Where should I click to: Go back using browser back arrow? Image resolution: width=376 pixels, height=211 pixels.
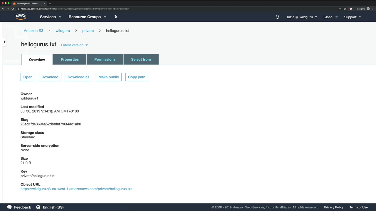click(x=3, y=9)
